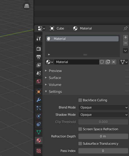Open the Texture properties checker tab

pyautogui.click(x=39, y=151)
